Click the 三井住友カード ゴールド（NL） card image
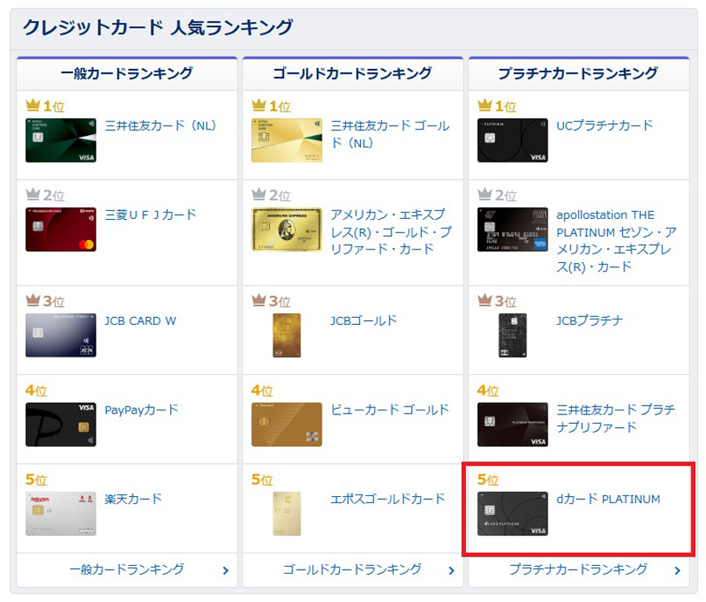706x602 pixels. (287, 140)
